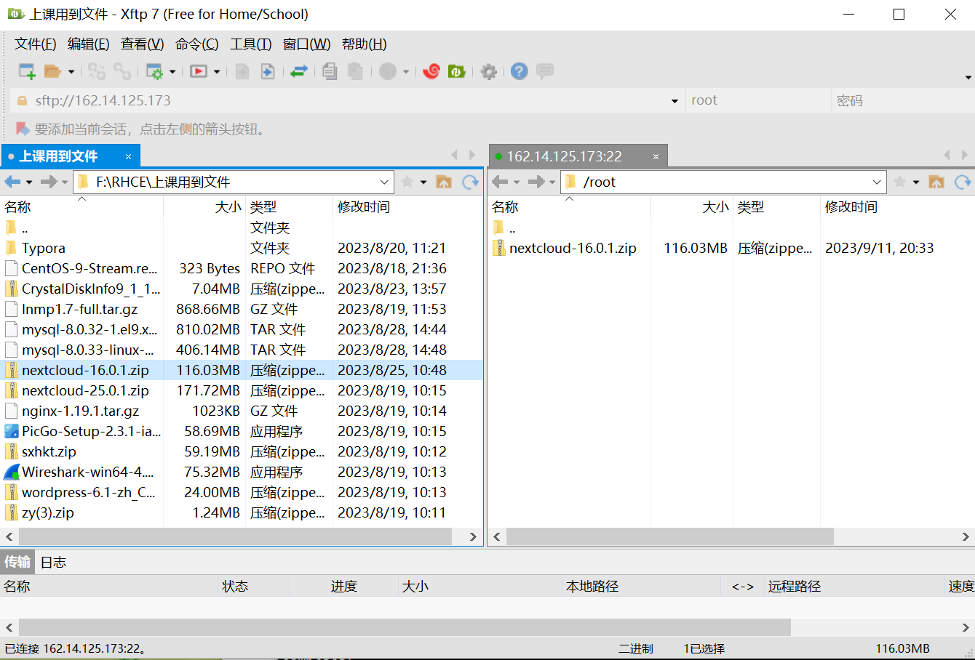Click the speech bubble feedback icon
The width and height of the screenshot is (975, 660).
click(x=545, y=71)
